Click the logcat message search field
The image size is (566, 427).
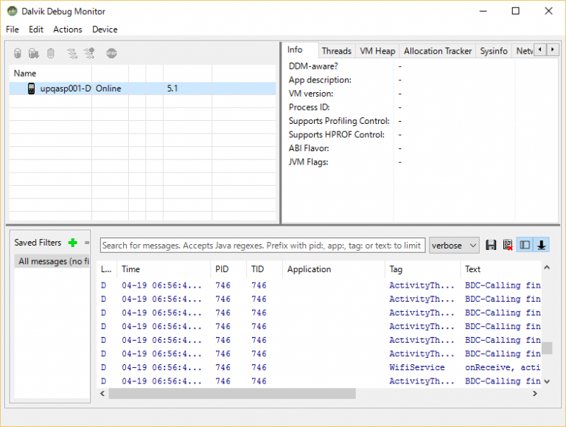[x=262, y=245]
